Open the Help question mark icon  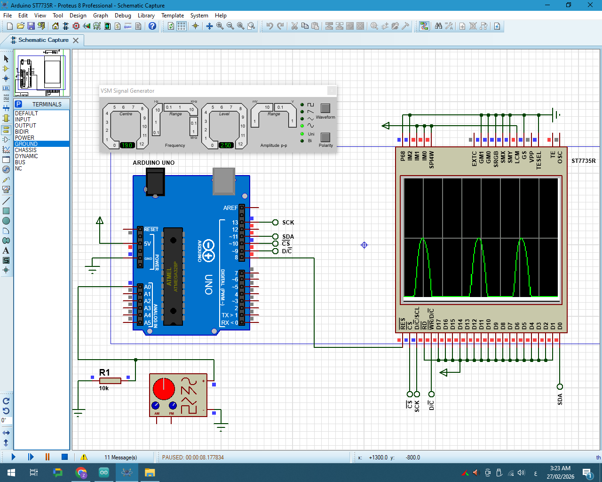click(x=152, y=26)
